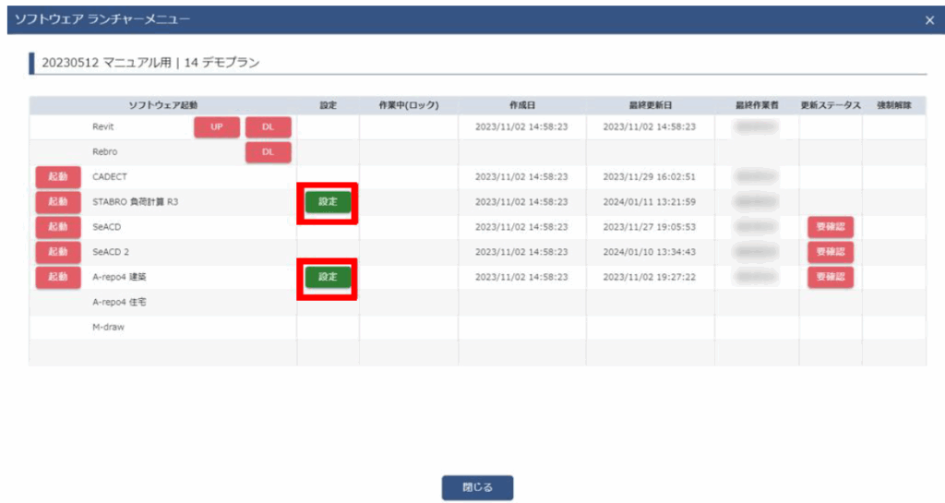Click the 閉じる button at the bottom

tap(476, 487)
